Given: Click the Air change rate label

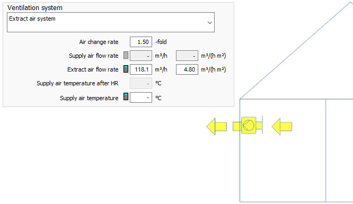Looking at the screenshot, I should coord(99,42).
